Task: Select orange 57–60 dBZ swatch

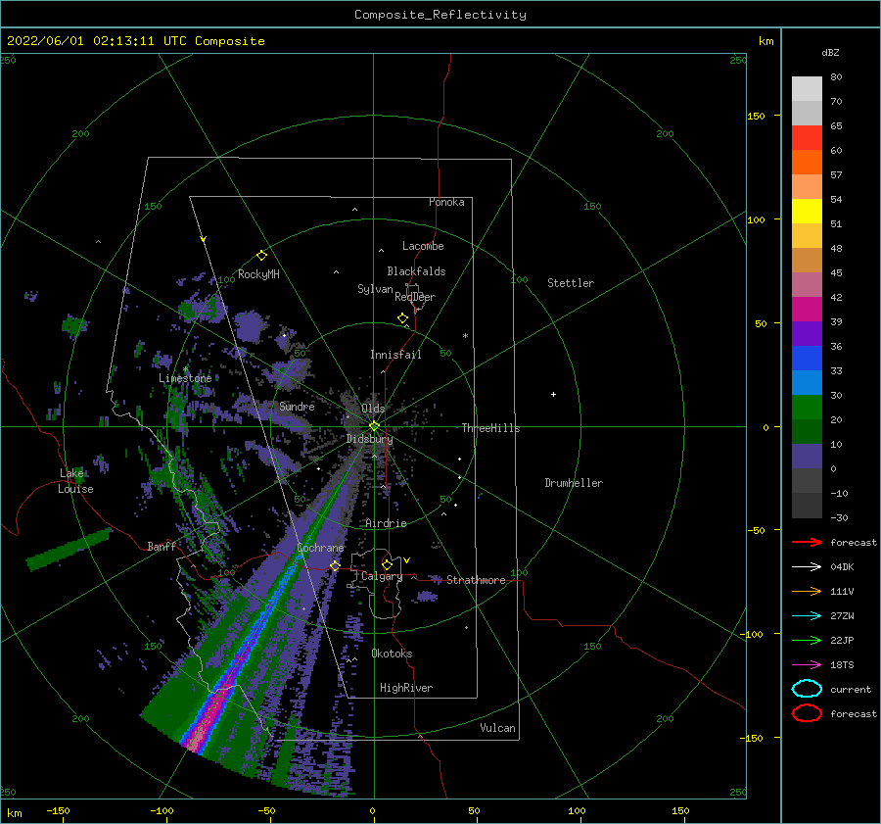Action: click(x=807, y=162)
